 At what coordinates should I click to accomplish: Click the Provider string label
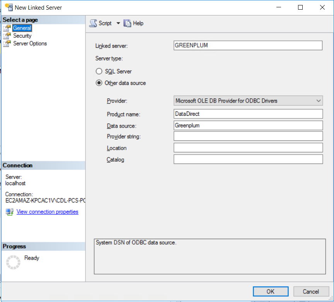pyautogui.click(x=124, y=137)
